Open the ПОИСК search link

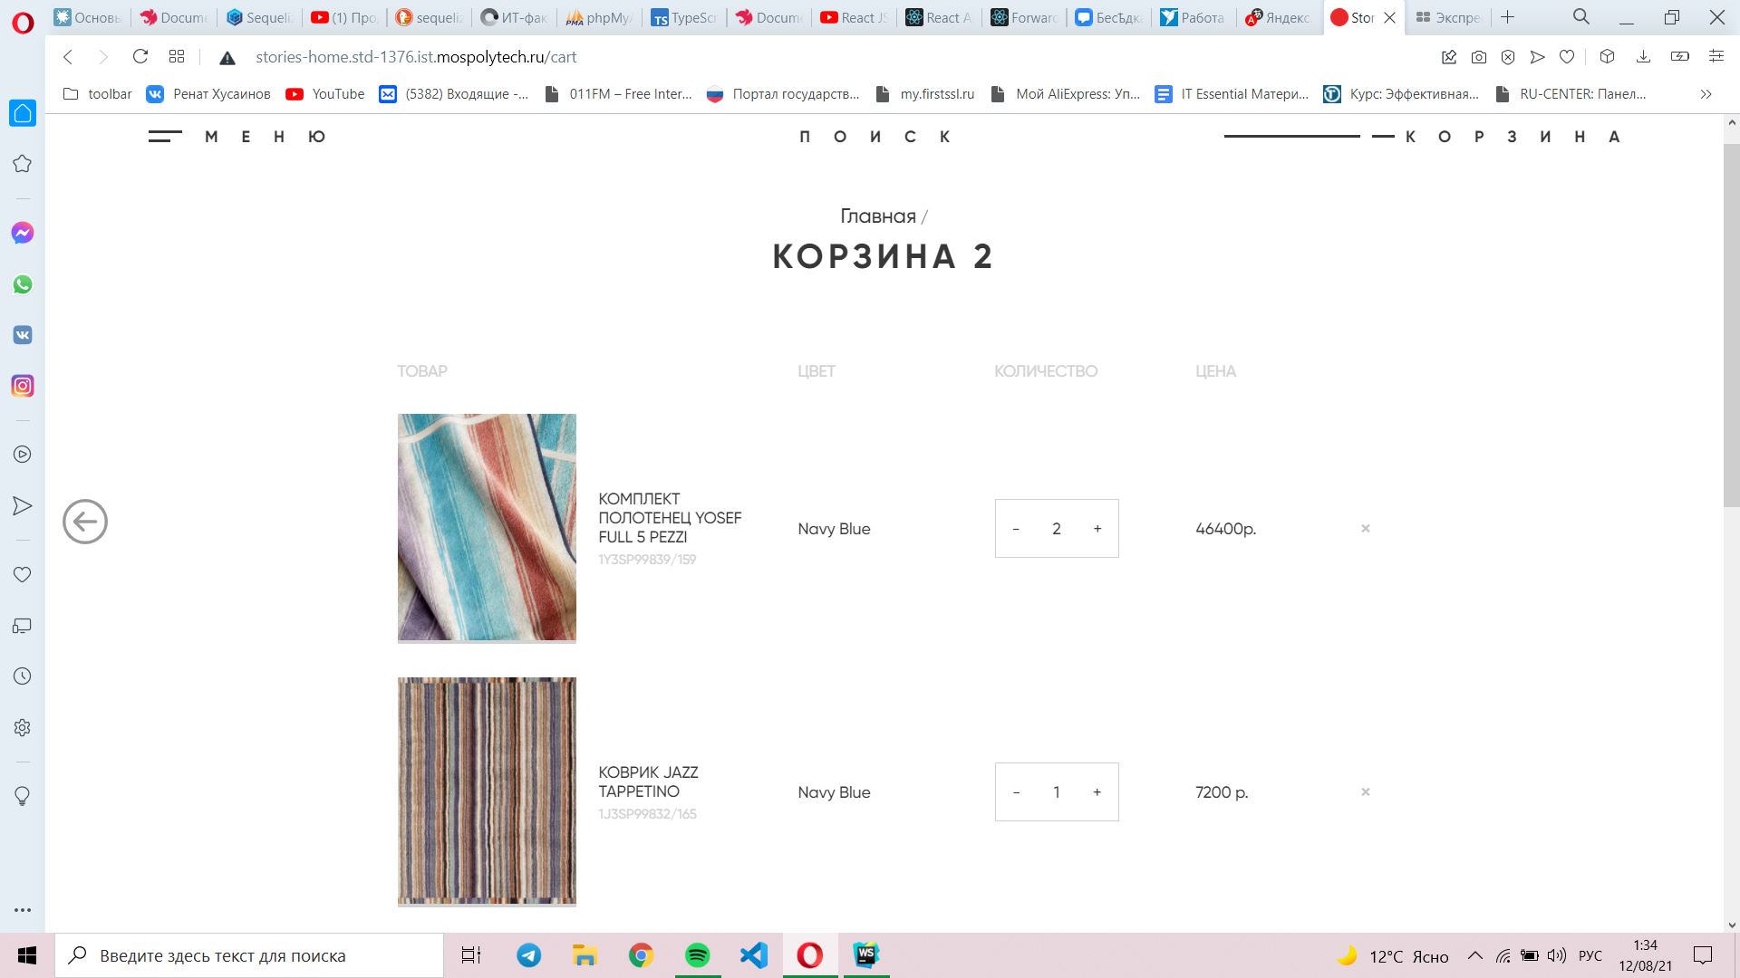point(875,137)
